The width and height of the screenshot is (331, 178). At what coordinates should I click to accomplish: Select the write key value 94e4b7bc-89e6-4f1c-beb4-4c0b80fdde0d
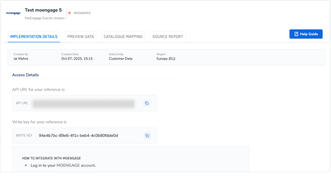(x=78, y=136)
